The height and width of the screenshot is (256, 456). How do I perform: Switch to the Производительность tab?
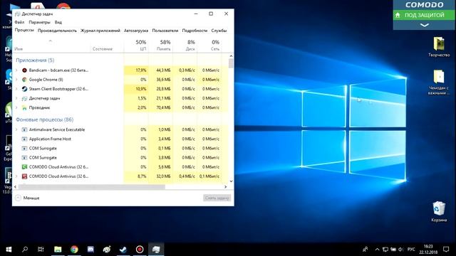(57, 31)
